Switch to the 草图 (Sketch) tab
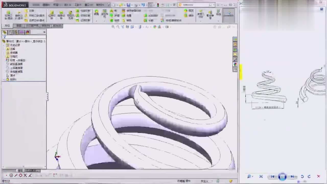This screenshot has height=184, width=327. (19, 26)
